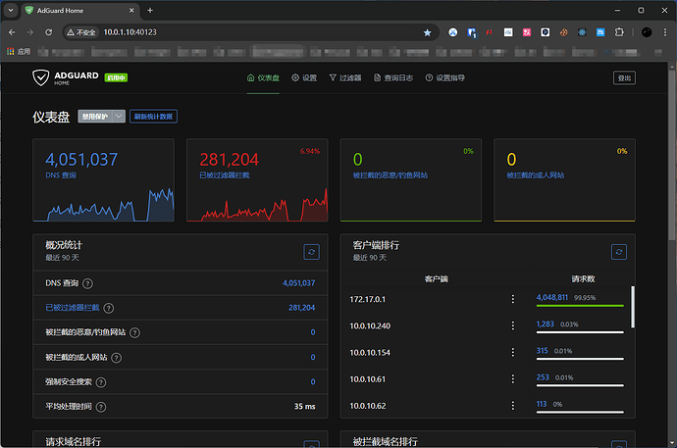This screenshot has height=448, width=677.
Task: Show help for DNS 查询 row
Action: [x=87, y=283]
